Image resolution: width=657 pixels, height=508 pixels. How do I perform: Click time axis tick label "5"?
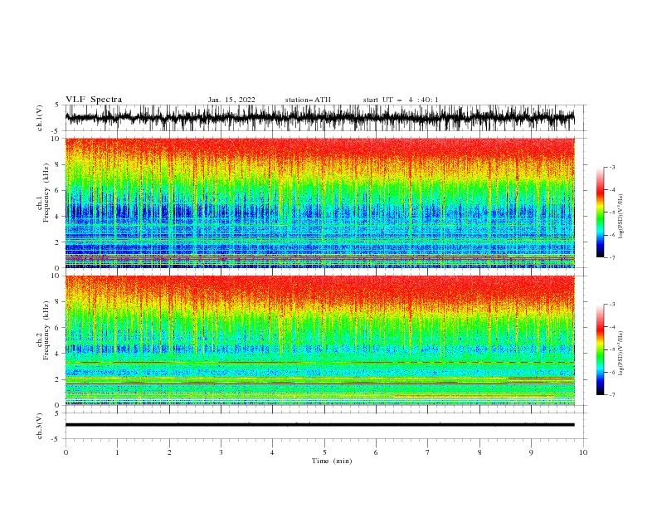tap(324, 452)
